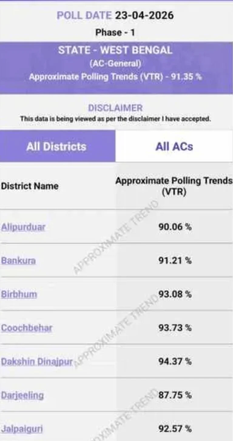Click the DISCLAIMER heading

tap(115, 108)
